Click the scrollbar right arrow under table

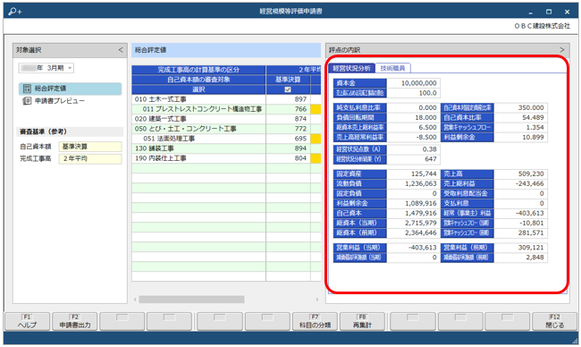316,300
